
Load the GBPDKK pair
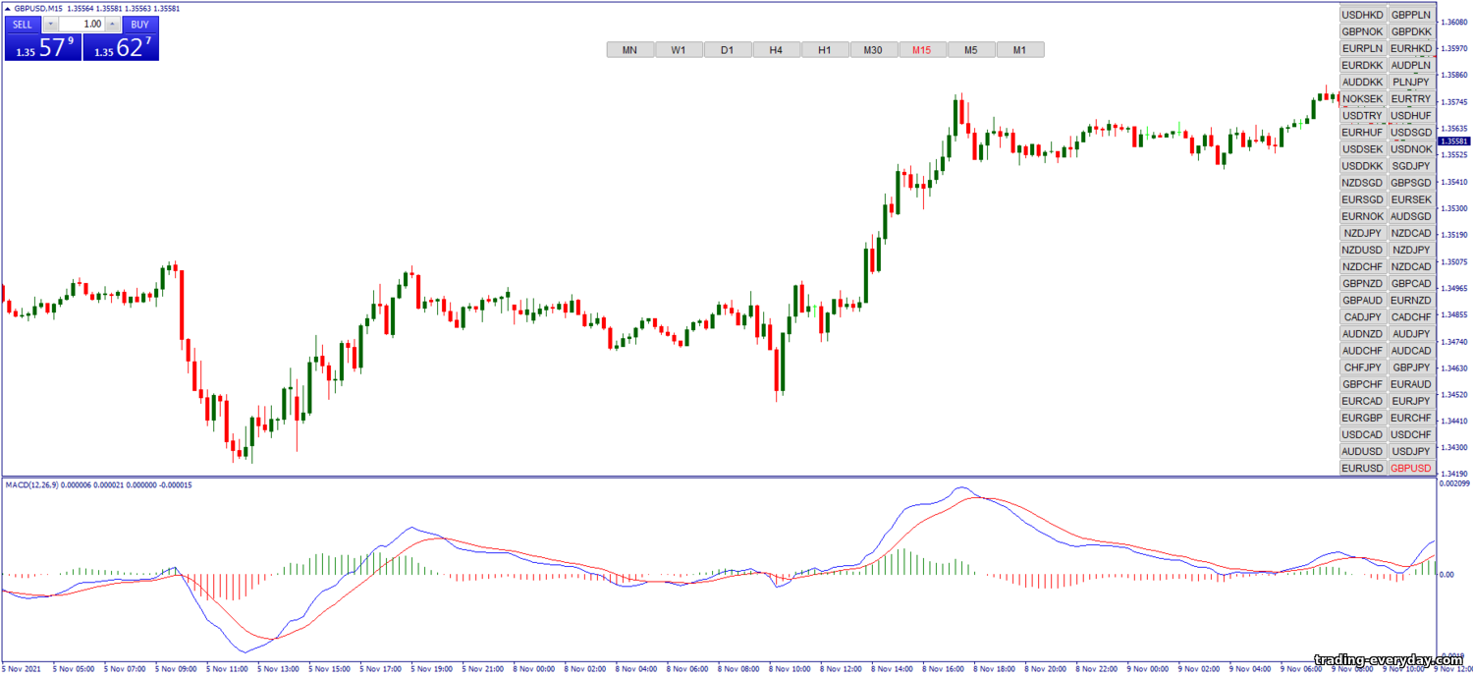(x=1411, y=31)
